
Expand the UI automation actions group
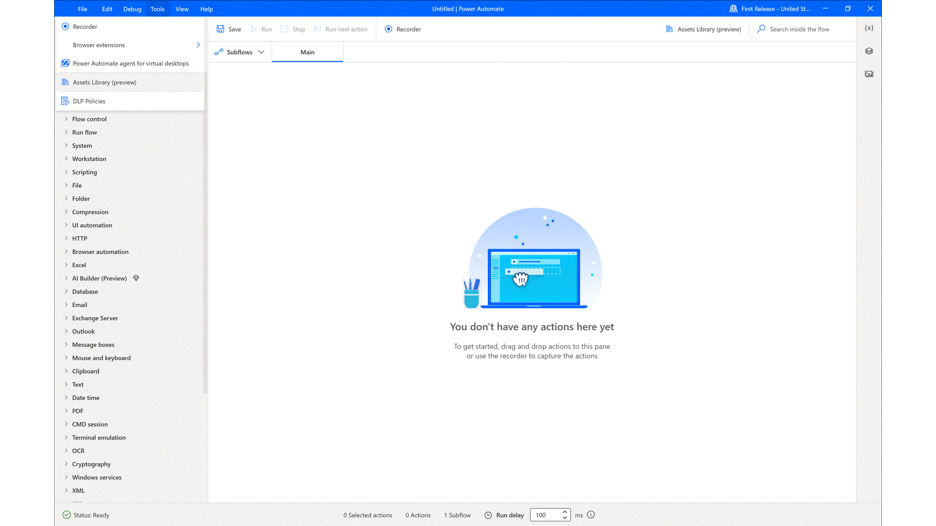tap(67, 225)
